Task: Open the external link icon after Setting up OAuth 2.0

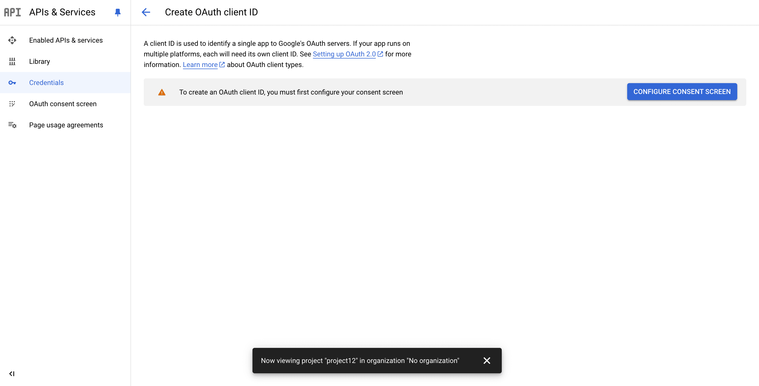Action: pos(380,54)
